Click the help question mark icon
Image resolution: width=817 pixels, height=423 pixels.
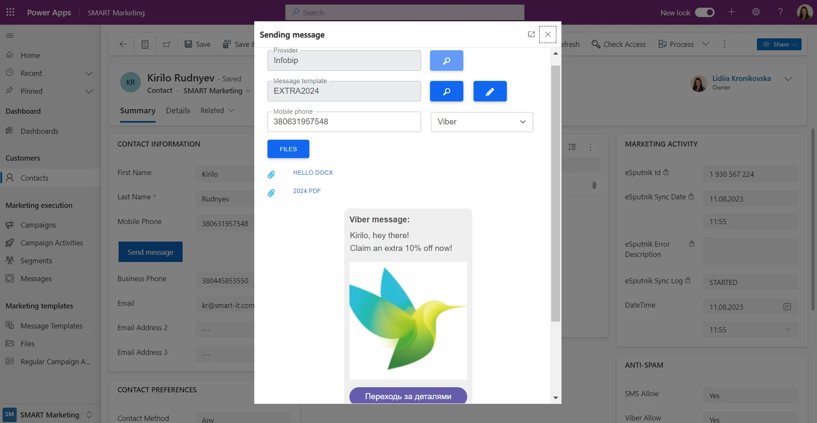780,12
